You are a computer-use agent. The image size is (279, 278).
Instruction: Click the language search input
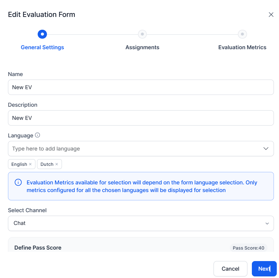click(135, 149)
